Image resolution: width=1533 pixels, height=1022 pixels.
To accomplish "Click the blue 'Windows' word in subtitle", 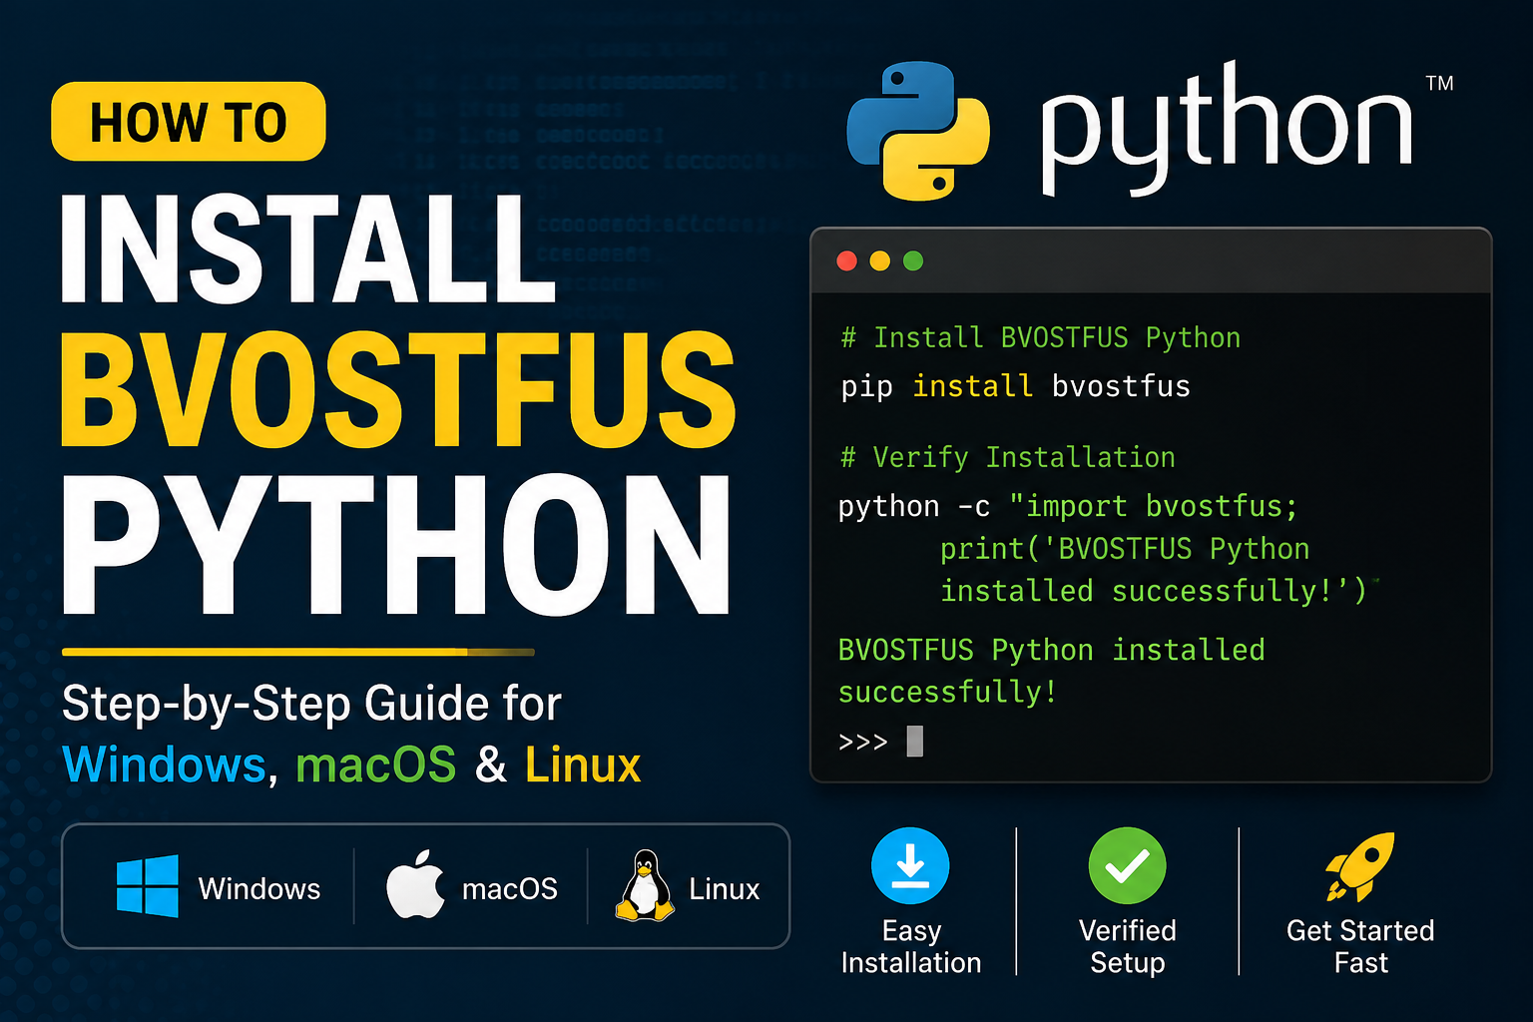I will coord(165,766).
